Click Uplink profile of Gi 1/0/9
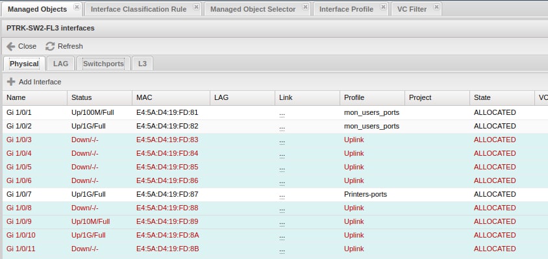This screenshot has height=259, width=548. [354, 221]
